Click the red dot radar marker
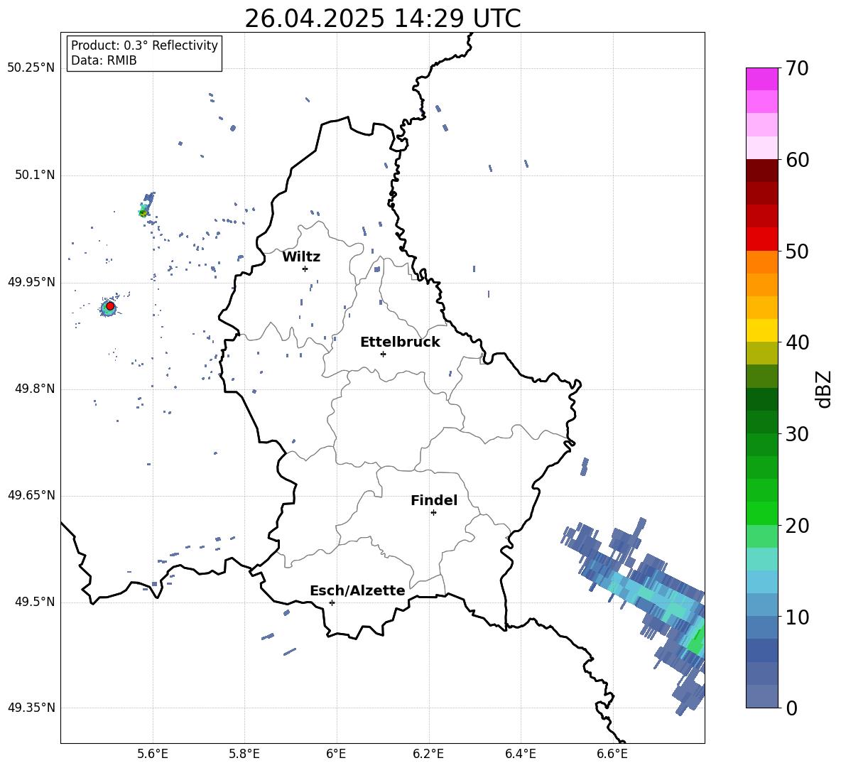The width and height of the screenshot is (841, 768). (x=110, y=306)
